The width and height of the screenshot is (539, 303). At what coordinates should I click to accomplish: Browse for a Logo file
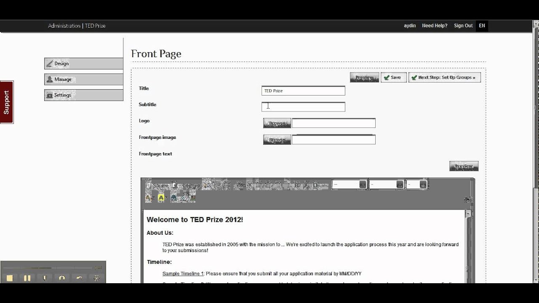(277, 123)
